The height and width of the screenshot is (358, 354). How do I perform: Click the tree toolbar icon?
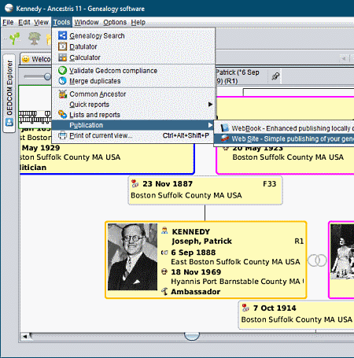(35, 39)
